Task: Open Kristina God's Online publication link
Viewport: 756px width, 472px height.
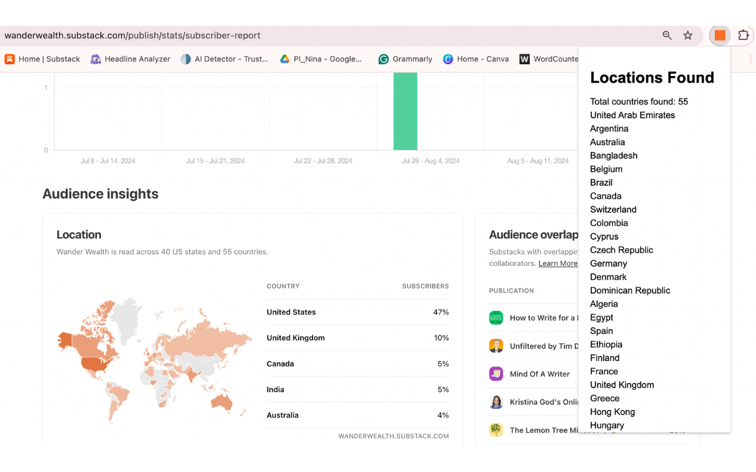Action: [544, 402]
